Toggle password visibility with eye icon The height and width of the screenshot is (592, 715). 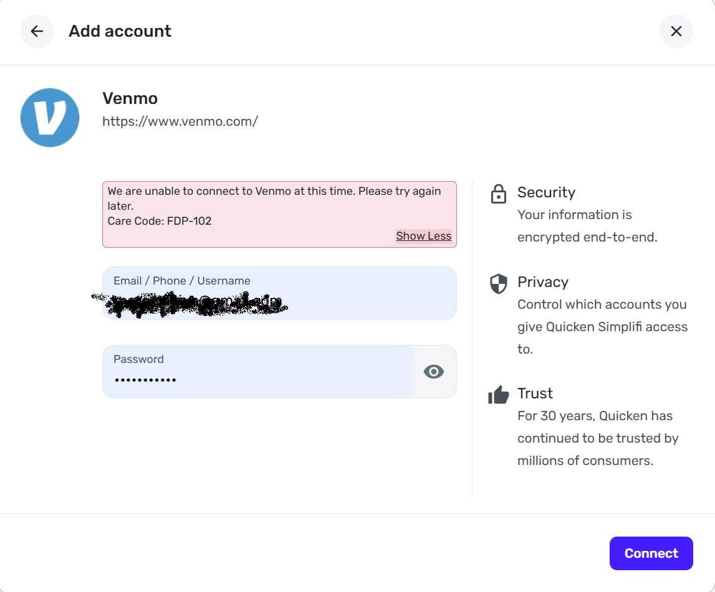(434, 372)
